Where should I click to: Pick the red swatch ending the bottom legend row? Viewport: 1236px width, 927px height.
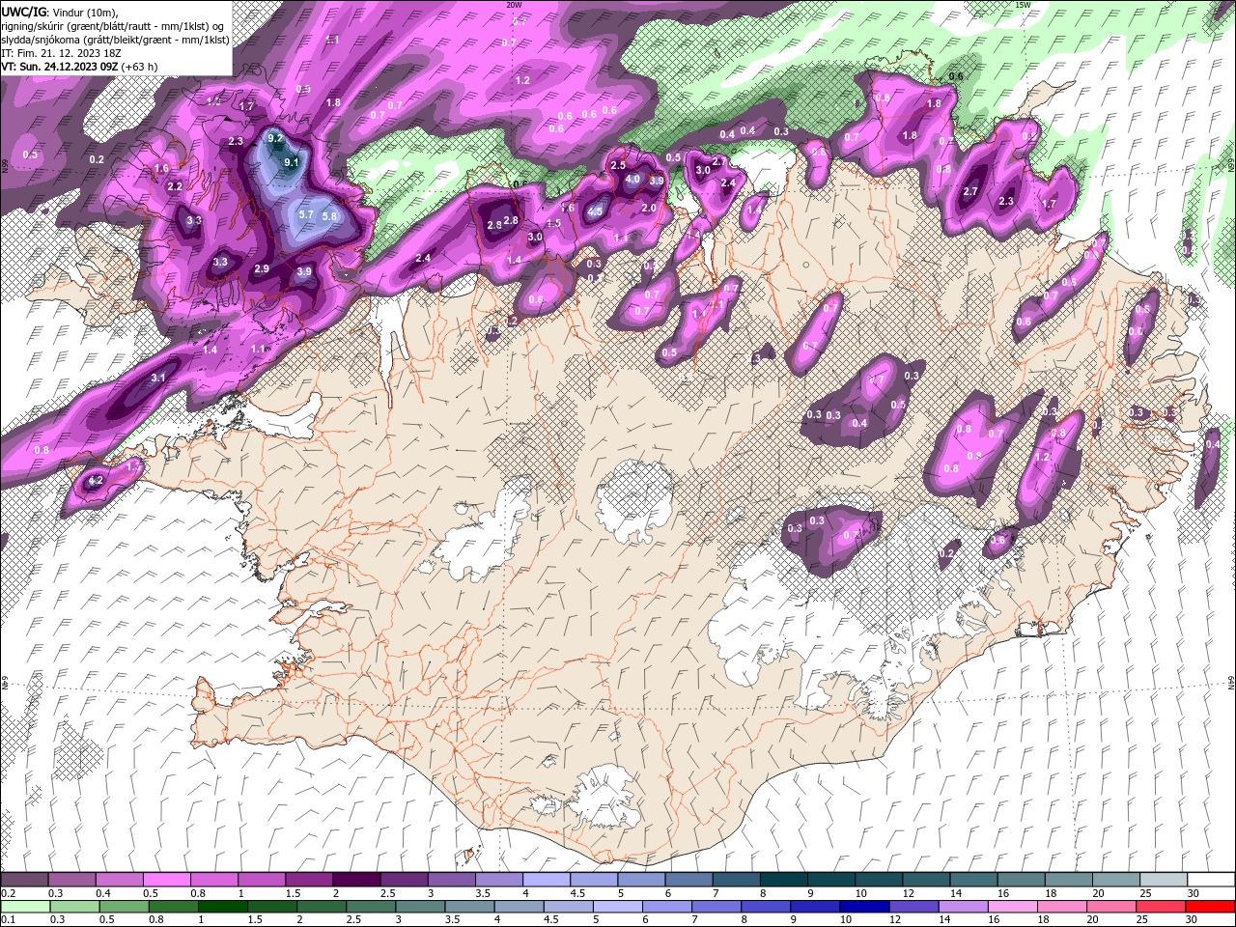[1210, 907]
